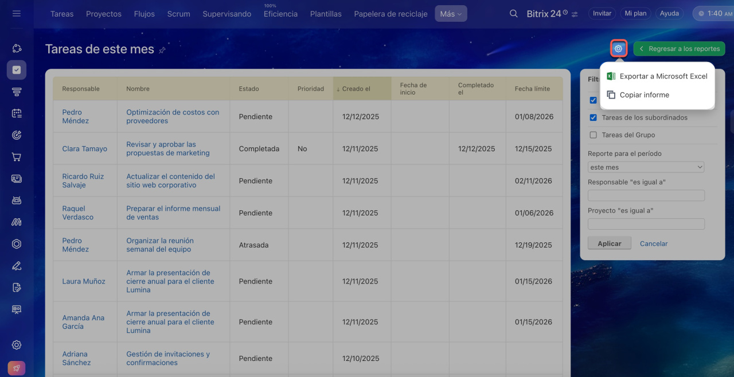Click the gear settings icon for the report
This screenshot has width=734, height=377.
click(x=618, y=49)
